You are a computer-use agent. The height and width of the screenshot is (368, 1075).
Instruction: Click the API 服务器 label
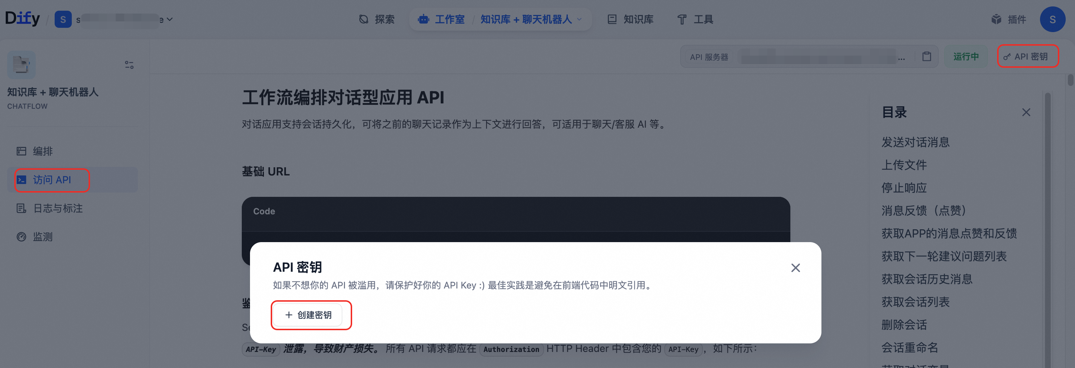709,57
